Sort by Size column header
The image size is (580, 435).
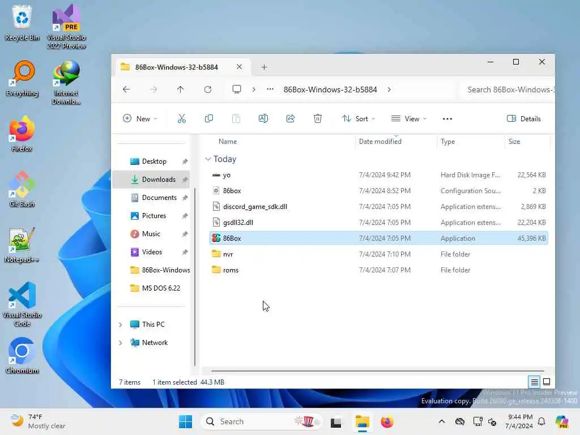tap(514, 141)
